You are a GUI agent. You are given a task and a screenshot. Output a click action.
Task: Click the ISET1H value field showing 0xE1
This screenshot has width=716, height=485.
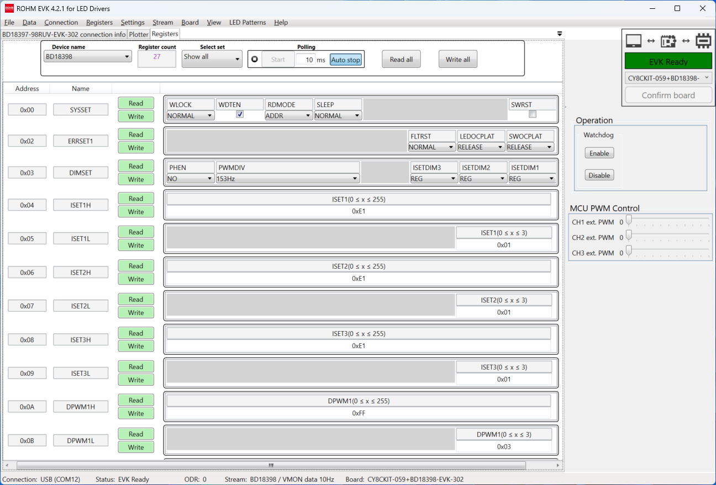tap(359, 211)
